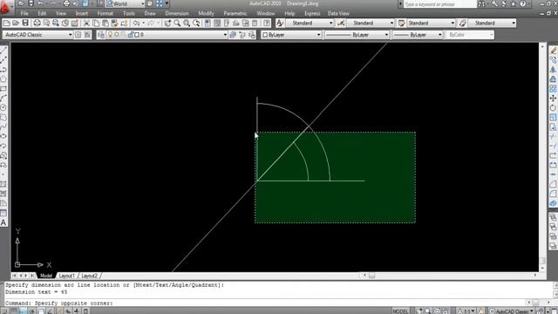Toggle the MODEL space button in status bar
This screenshot has width=558, height=314.
tap(400, 311)
